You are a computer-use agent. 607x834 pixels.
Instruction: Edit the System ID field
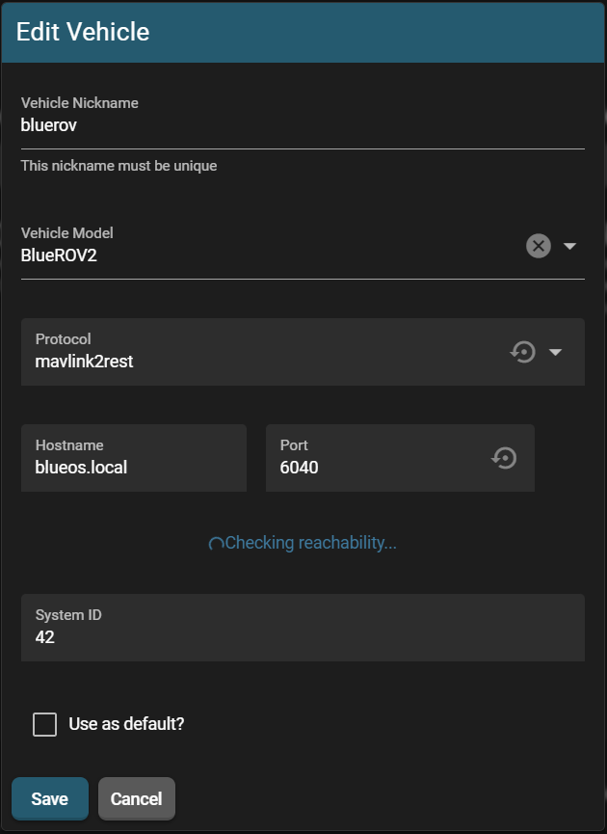point(303,637)
